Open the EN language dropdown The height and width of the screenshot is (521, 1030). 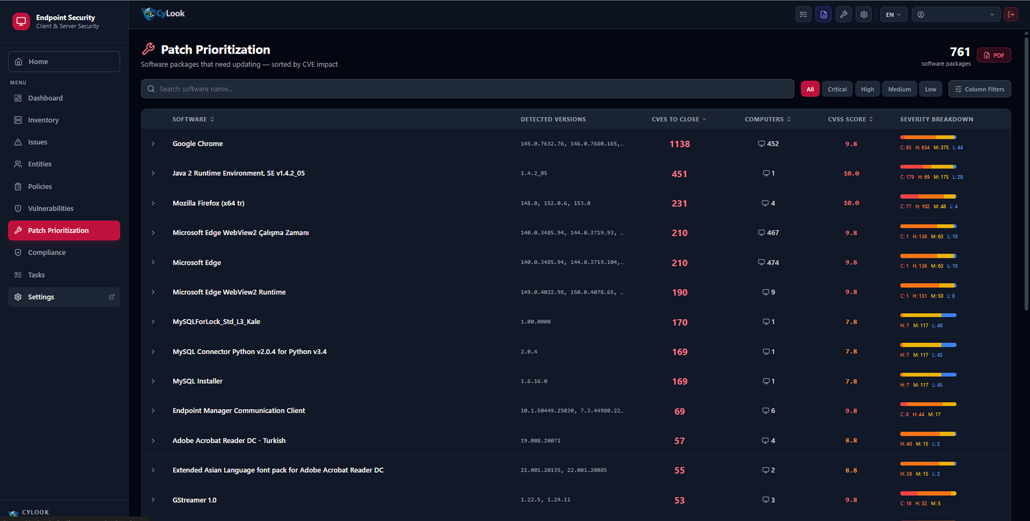click(x=894, y=14)
